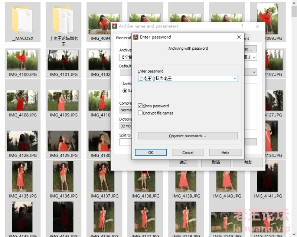The width and height of the screenshot is (297, 237).
Task: Select the 上老王论坛当老王 folder icon
Action: pos(63,20)
